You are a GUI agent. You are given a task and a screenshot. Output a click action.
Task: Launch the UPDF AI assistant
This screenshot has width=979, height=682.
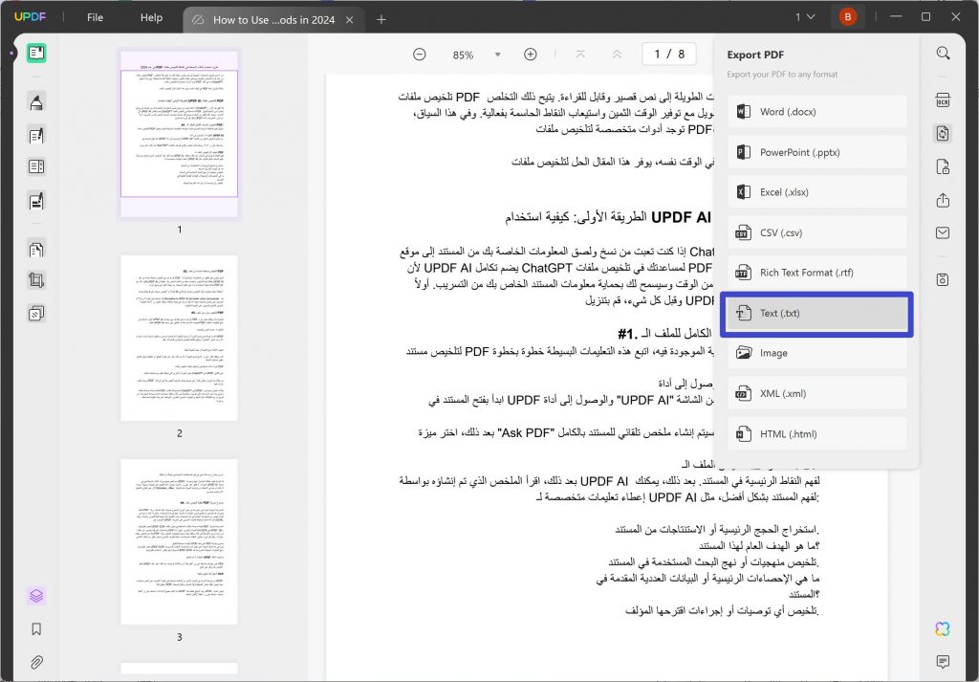pyautogui.click(x=942, y=628)
